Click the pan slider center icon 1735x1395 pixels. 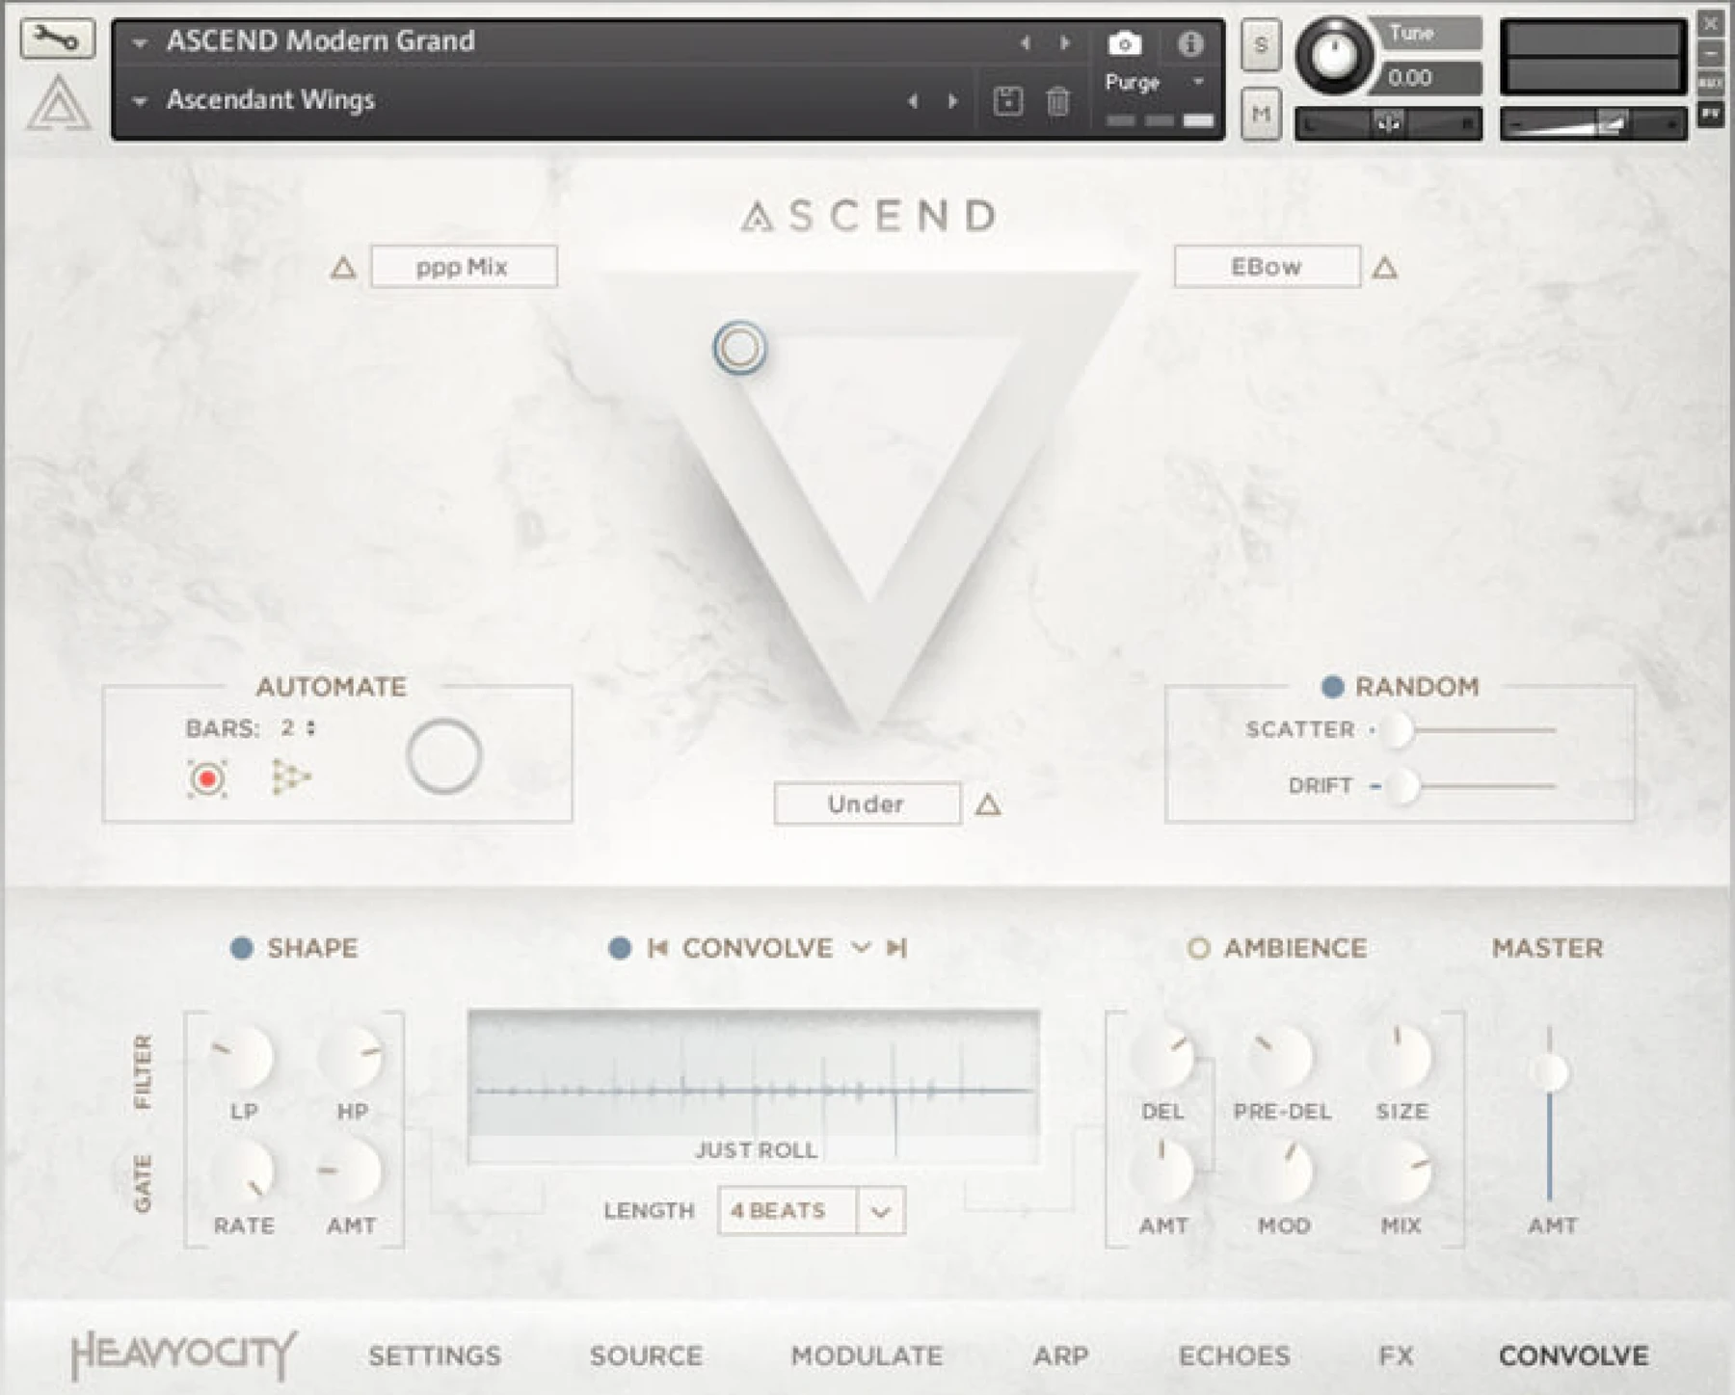pos(1388,123)
